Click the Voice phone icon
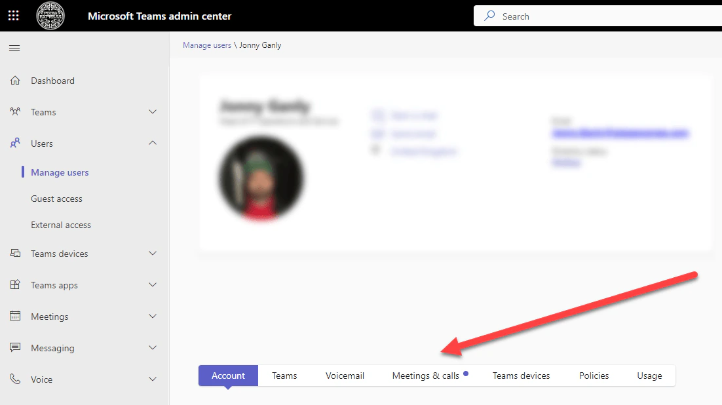This screenshot has height=405, width=722. pos(15,379)
